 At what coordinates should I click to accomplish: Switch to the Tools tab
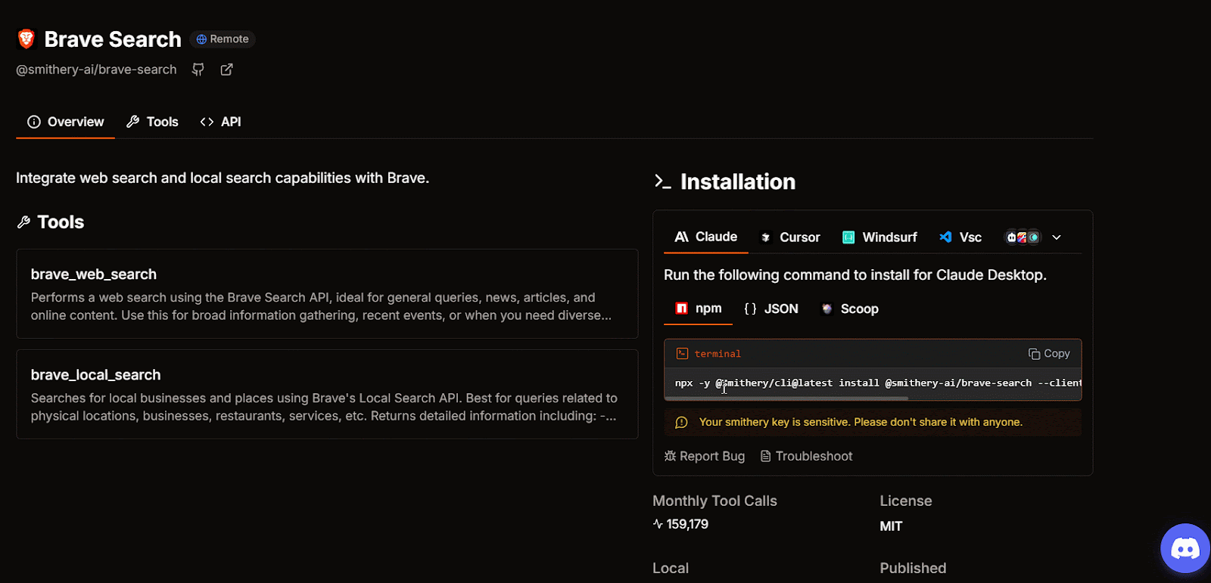[152, 122]
